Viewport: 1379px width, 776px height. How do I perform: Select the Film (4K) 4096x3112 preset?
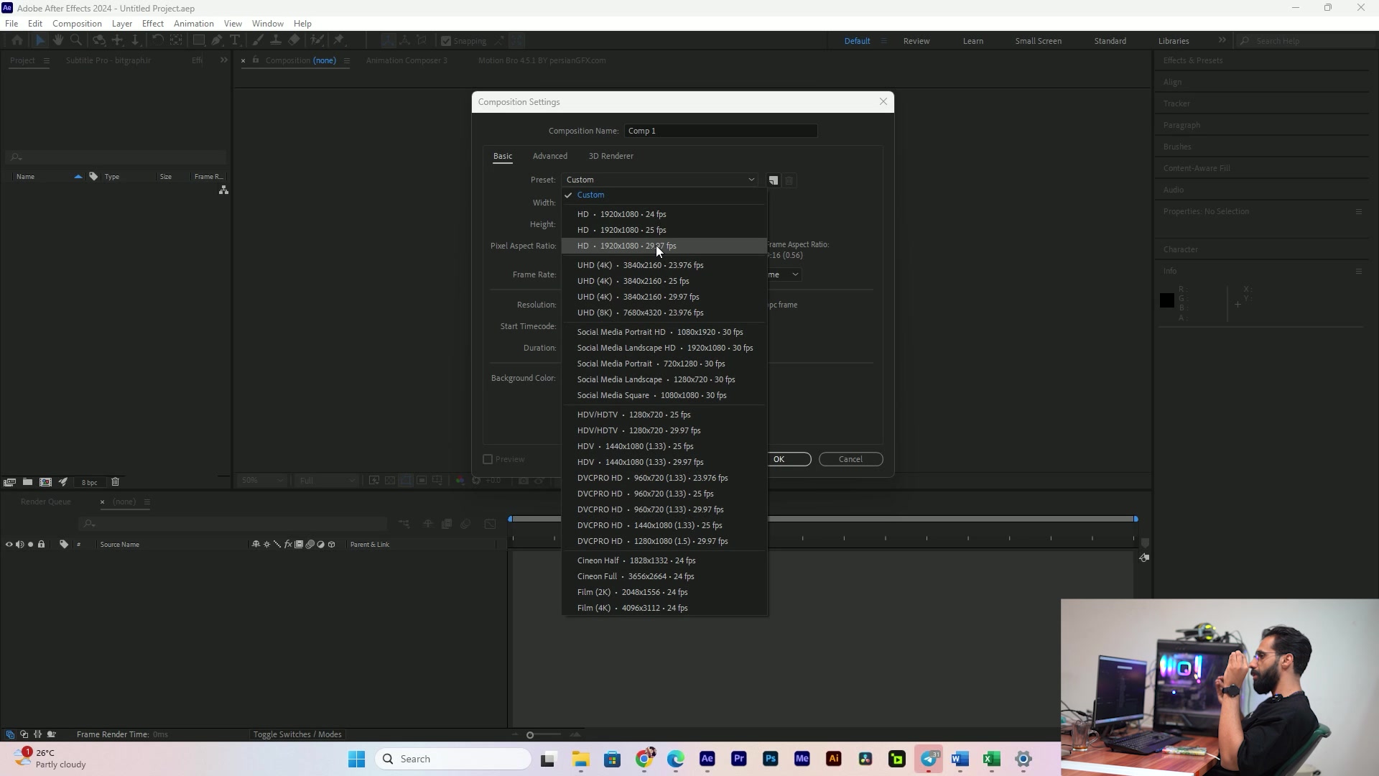click(x=632, y=608)
